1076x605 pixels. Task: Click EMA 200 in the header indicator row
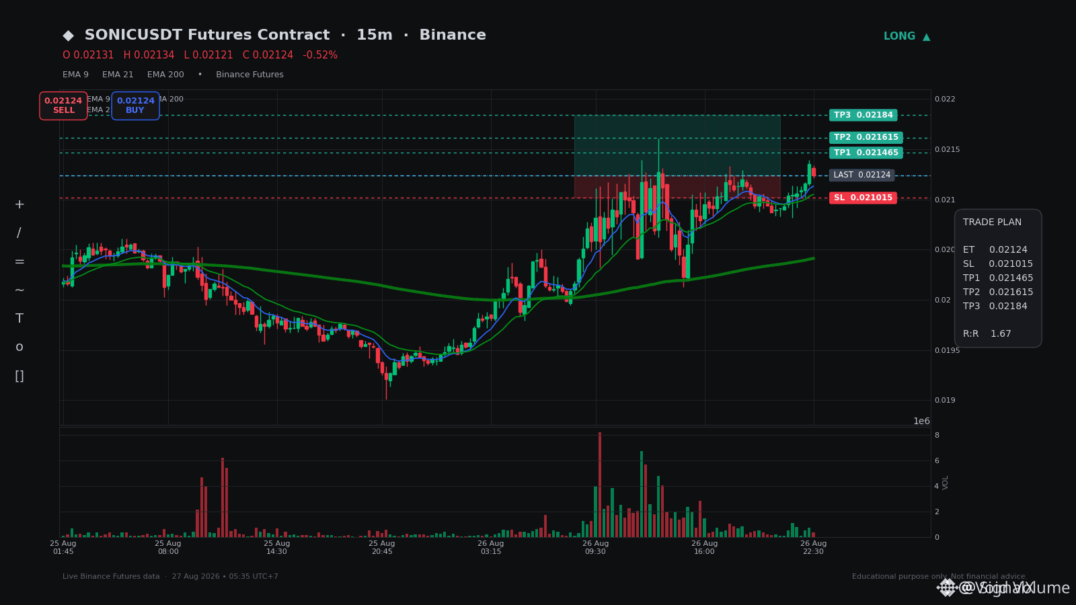click(x=165, y=75)
